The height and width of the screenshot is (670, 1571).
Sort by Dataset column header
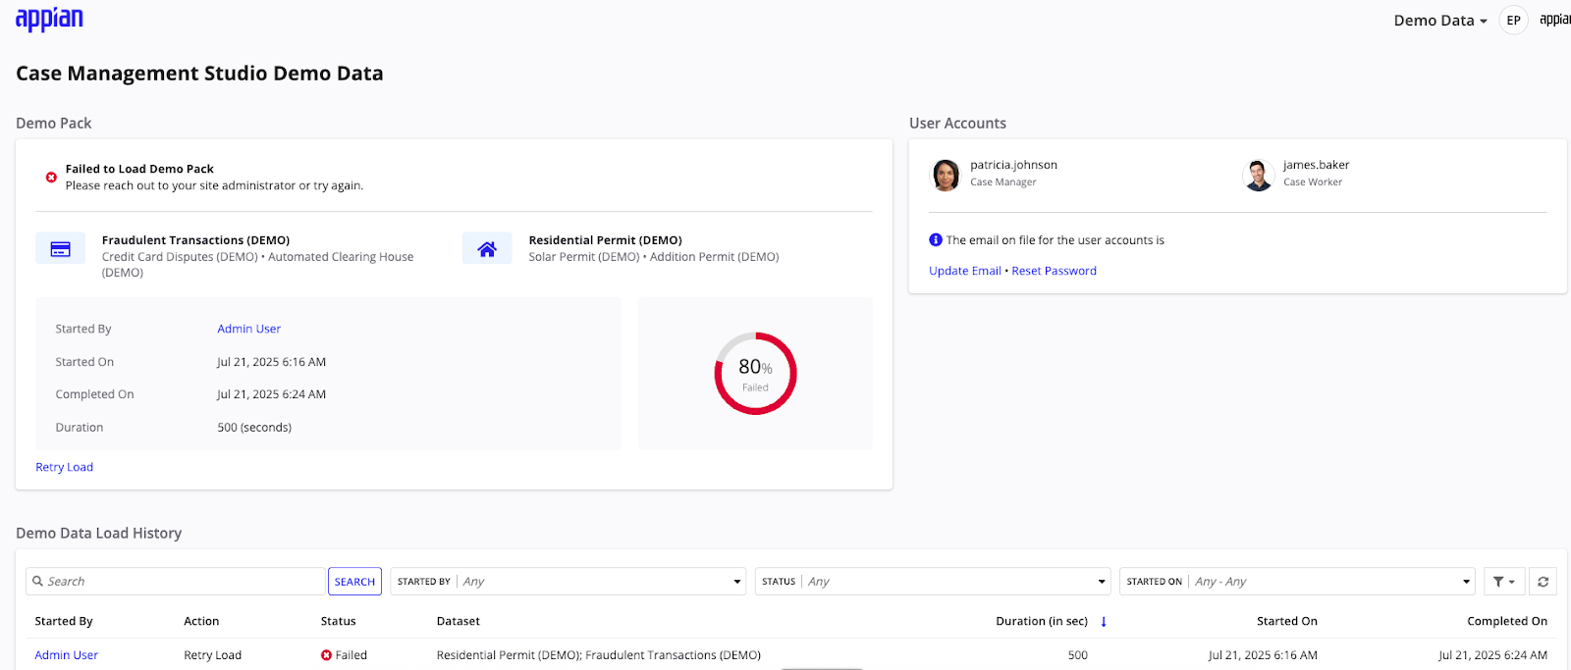click(x=459, y=622)
